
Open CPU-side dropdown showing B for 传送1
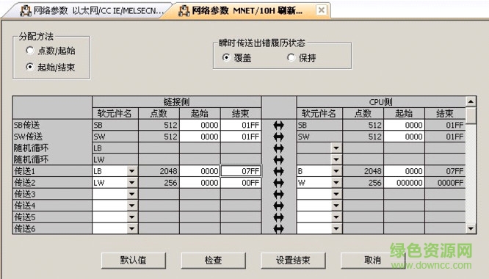pyautogui.click(x=336, y=171)
